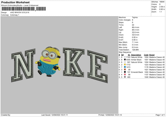Click the Code column header
166x117 pixels.
click(x=146, y=55)
